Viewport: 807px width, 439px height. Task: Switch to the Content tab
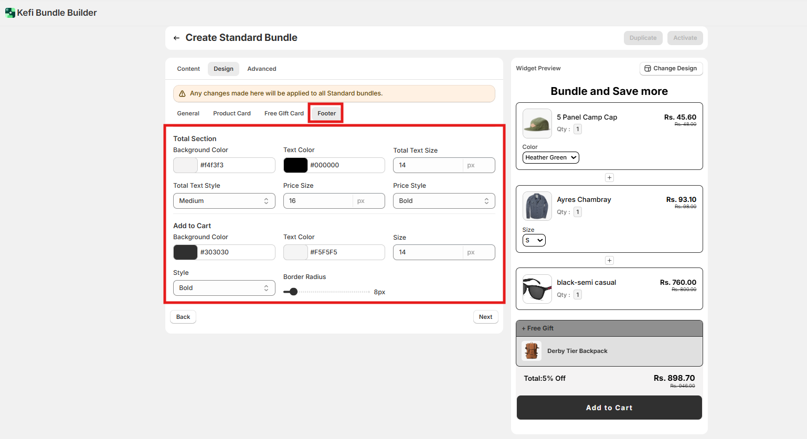pos(188,69)
